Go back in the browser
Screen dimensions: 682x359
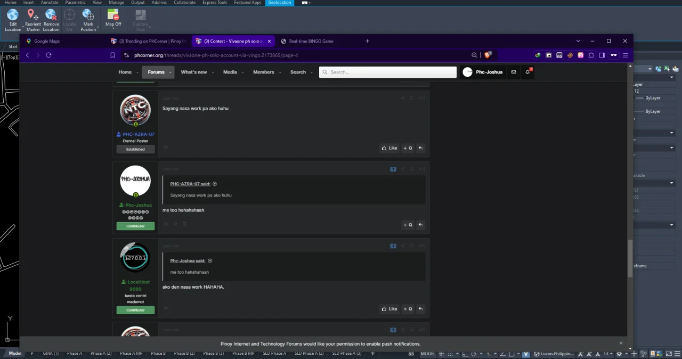coord(28,55)
